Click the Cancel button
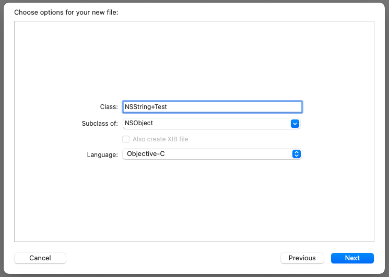The width and height of the screenshot is (389, 277). click(x=40, y=258)
